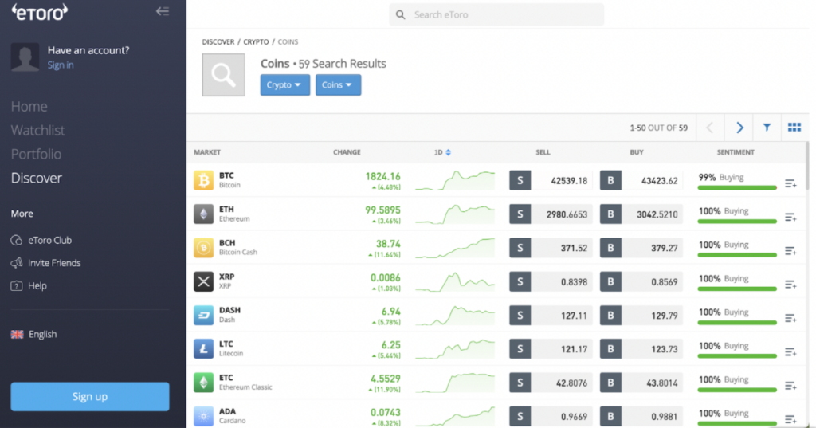Click LTC buy price 123.73
Viewport: 816px width, 428px height.
click(x=664, y=349)
